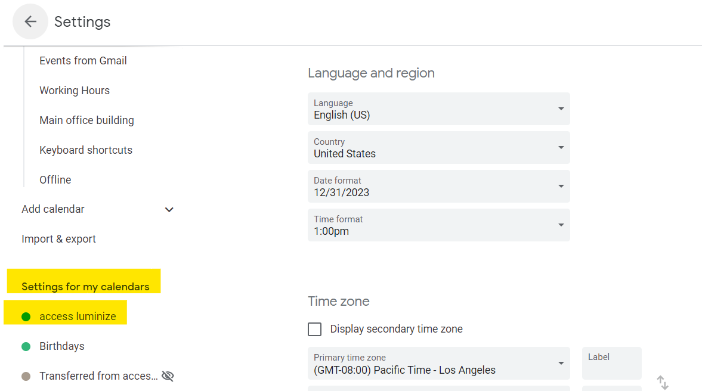The width and height of the screenshot is (702, 391).
Task: Open the Language dropdown
Action: click(438, 109)
